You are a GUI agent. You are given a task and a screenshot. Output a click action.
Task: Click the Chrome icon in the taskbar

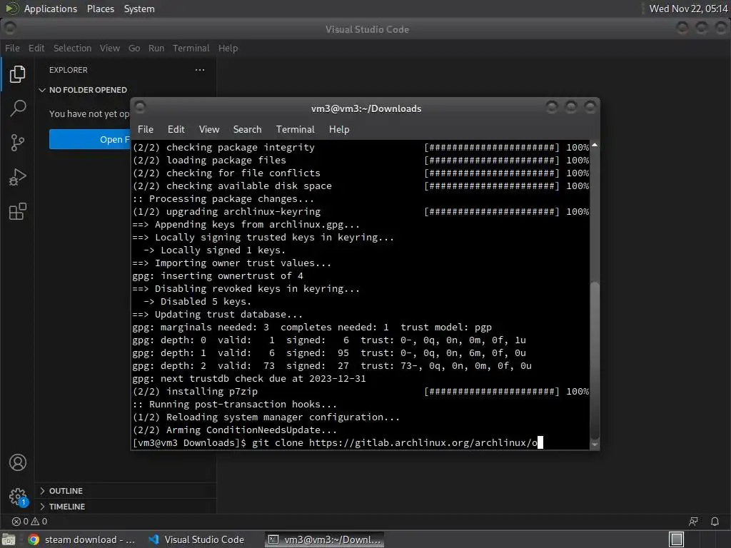tap(34, 539)
